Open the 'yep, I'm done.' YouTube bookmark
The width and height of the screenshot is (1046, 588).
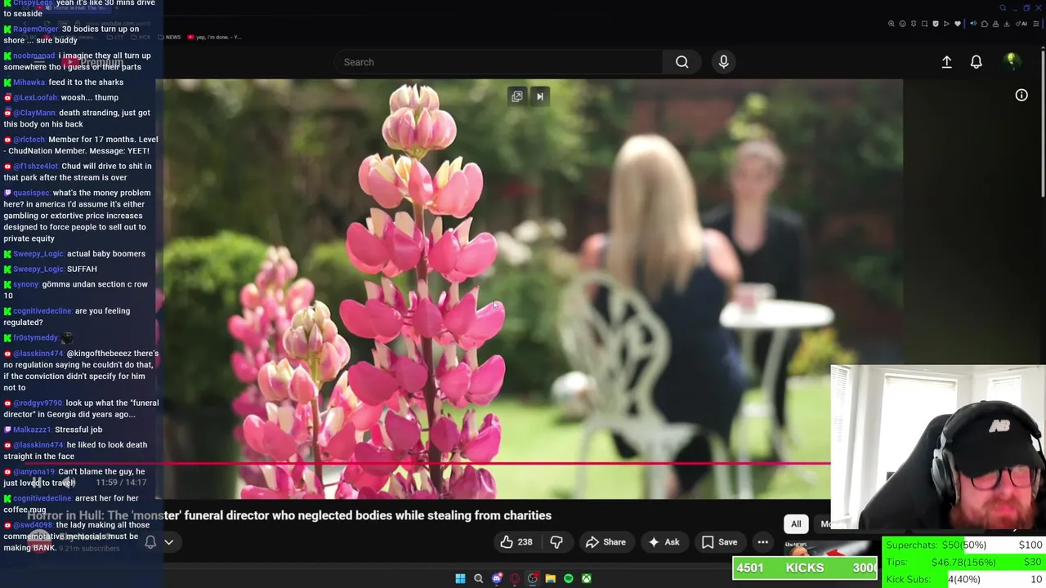point(214,37)
